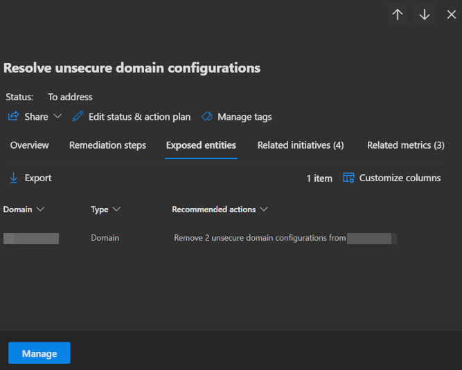The width and height of the screenshot is (462, 370).
Task: Sort by the Domain column header
Action: pyautogui.click(x=18, y=209)
